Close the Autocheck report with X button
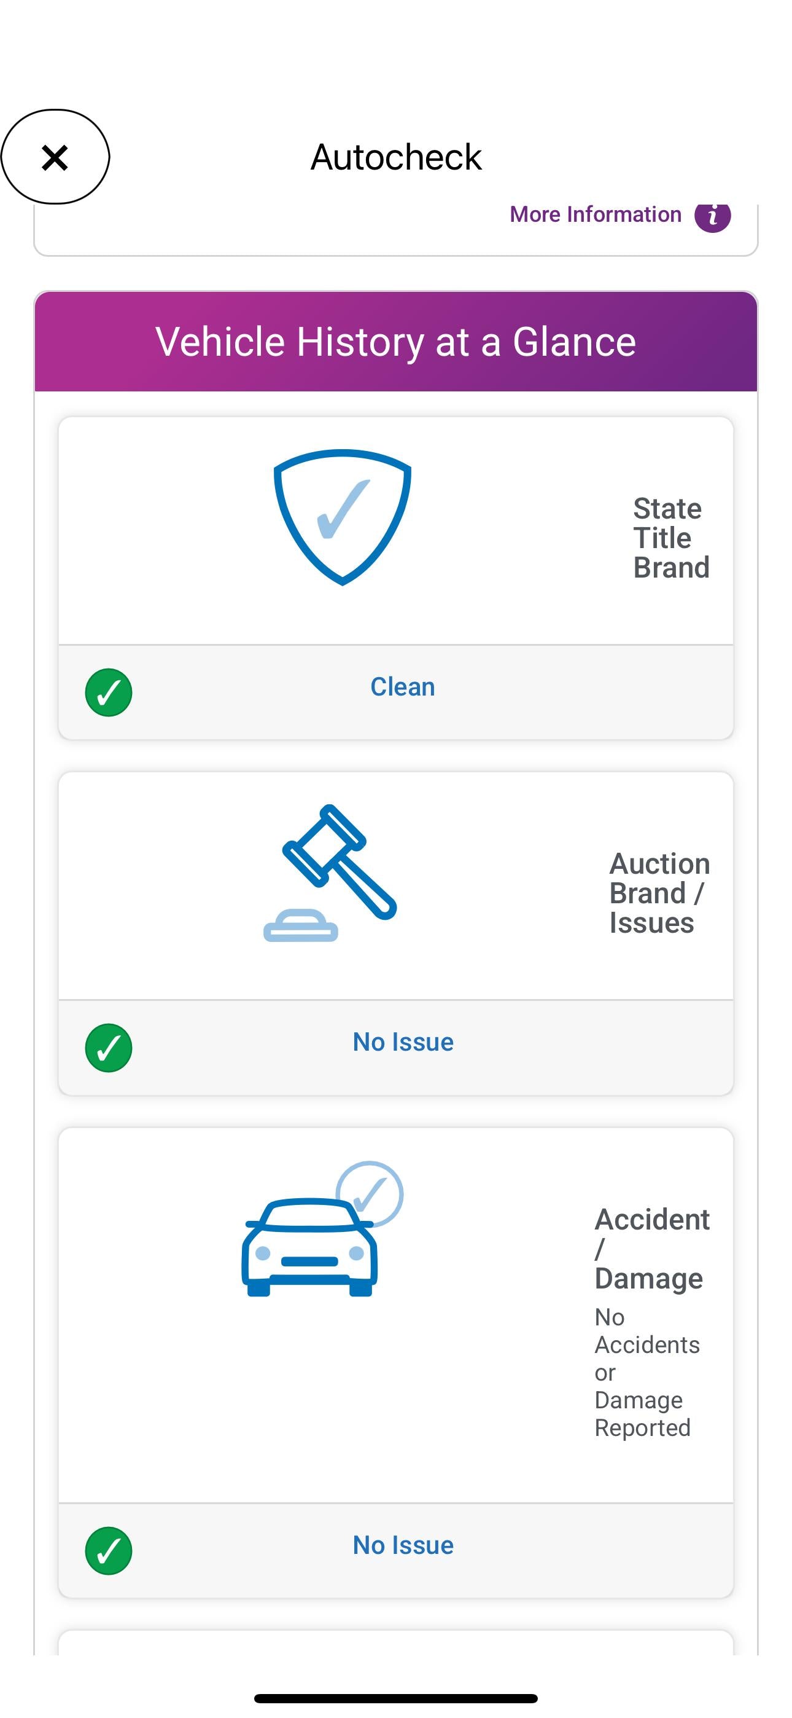The image size is (792, 1718). point(55,157)
